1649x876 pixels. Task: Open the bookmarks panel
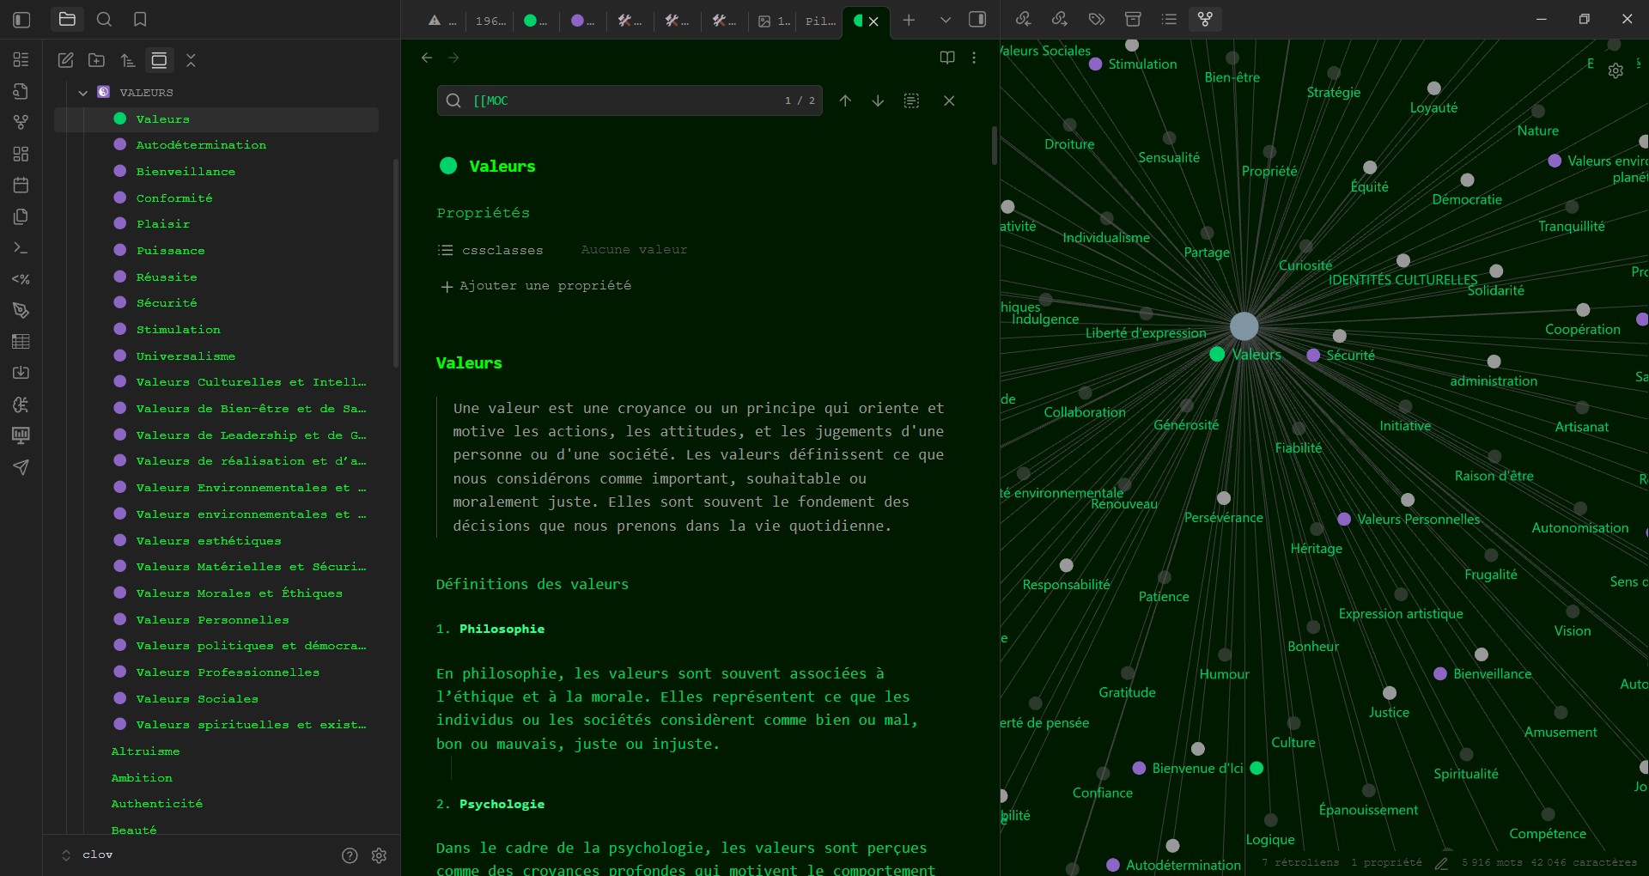click(140, 19)
